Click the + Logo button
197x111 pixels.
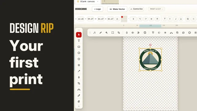pyautogui.click(x=98, y=9)
